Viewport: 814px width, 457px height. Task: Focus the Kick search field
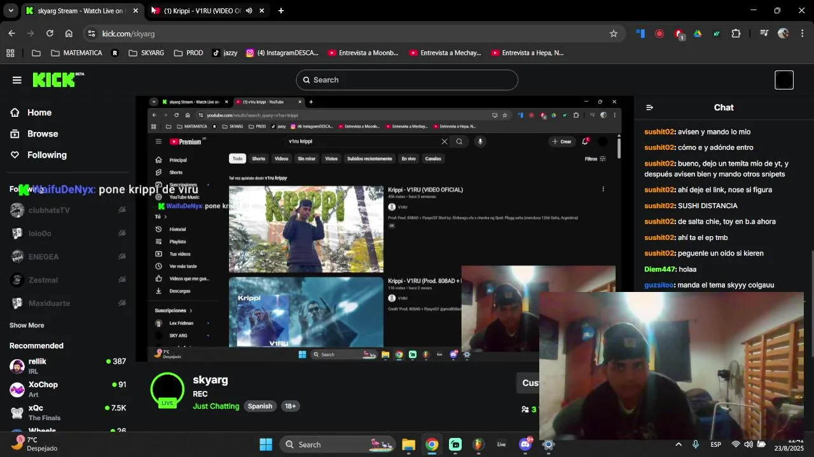point(407,80)
